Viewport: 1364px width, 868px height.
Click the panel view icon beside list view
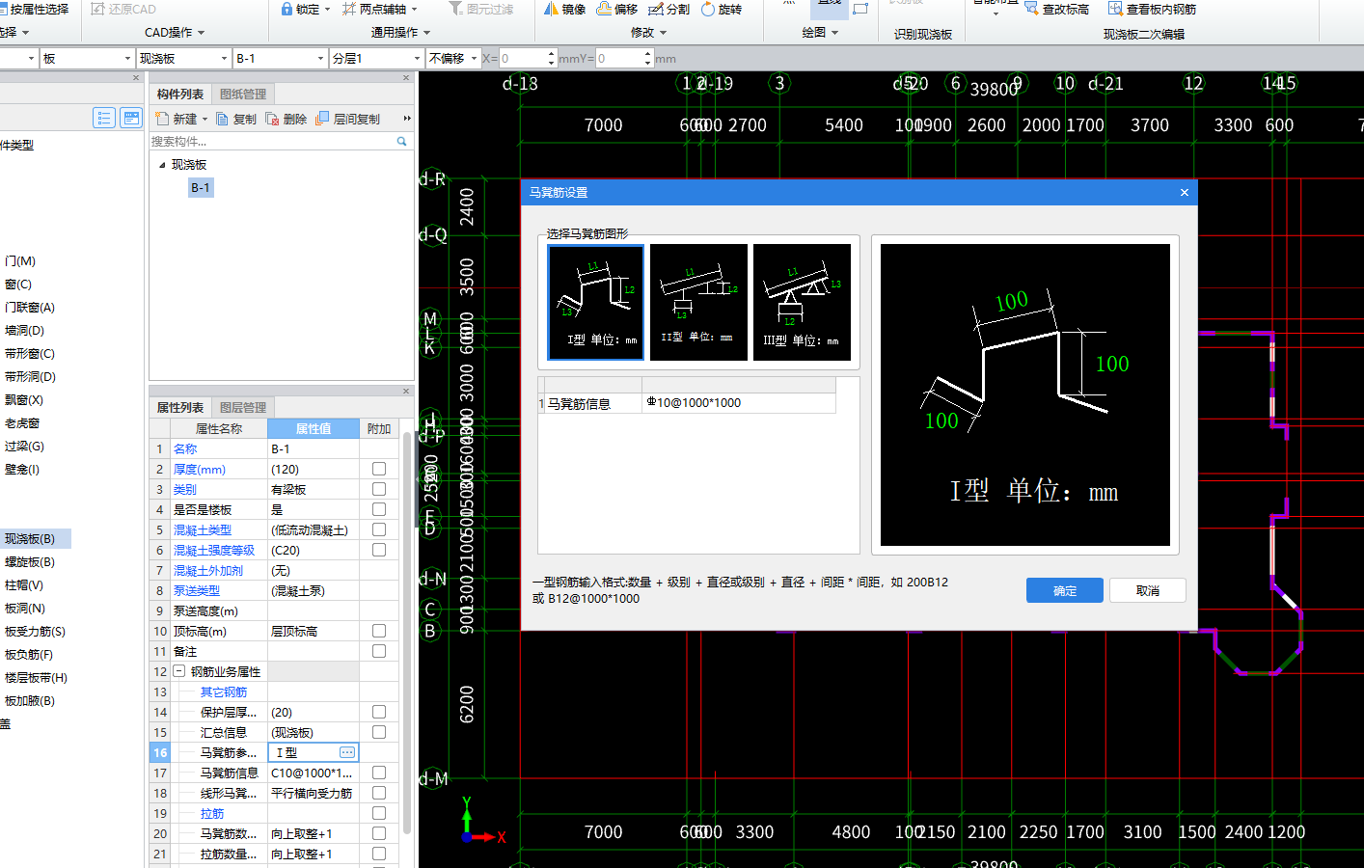(x=131, y=118)
